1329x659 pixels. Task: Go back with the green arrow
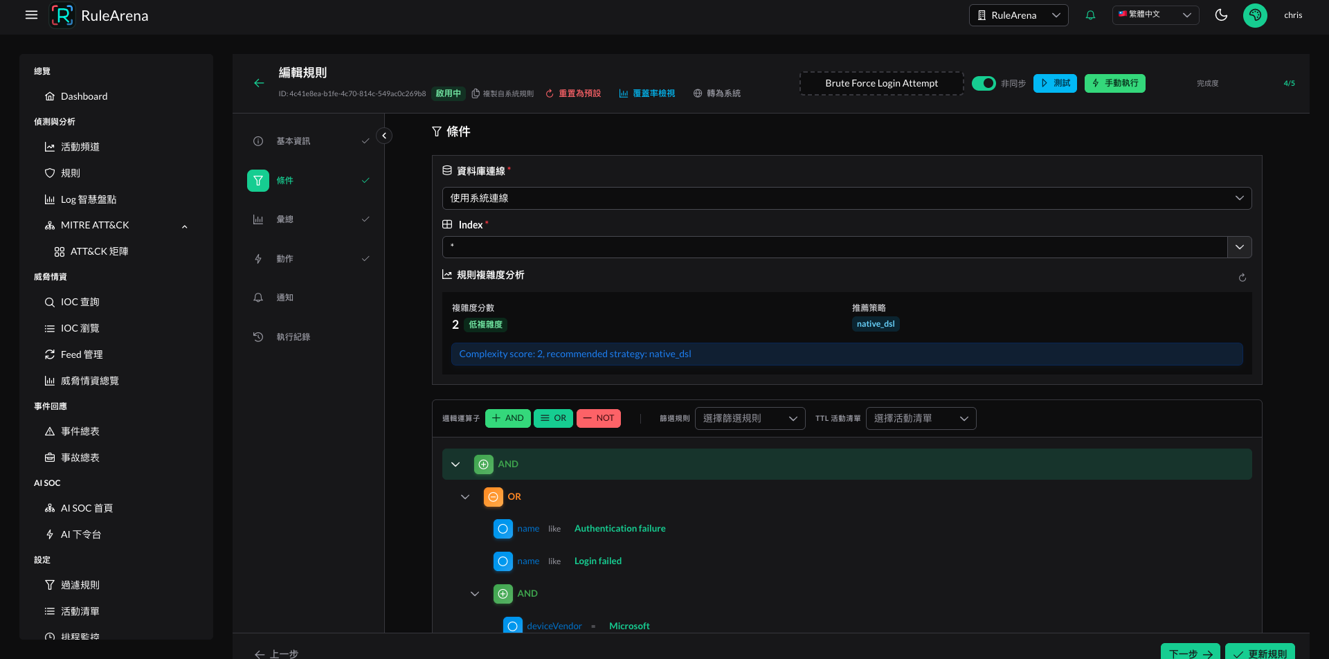[259, 83]
